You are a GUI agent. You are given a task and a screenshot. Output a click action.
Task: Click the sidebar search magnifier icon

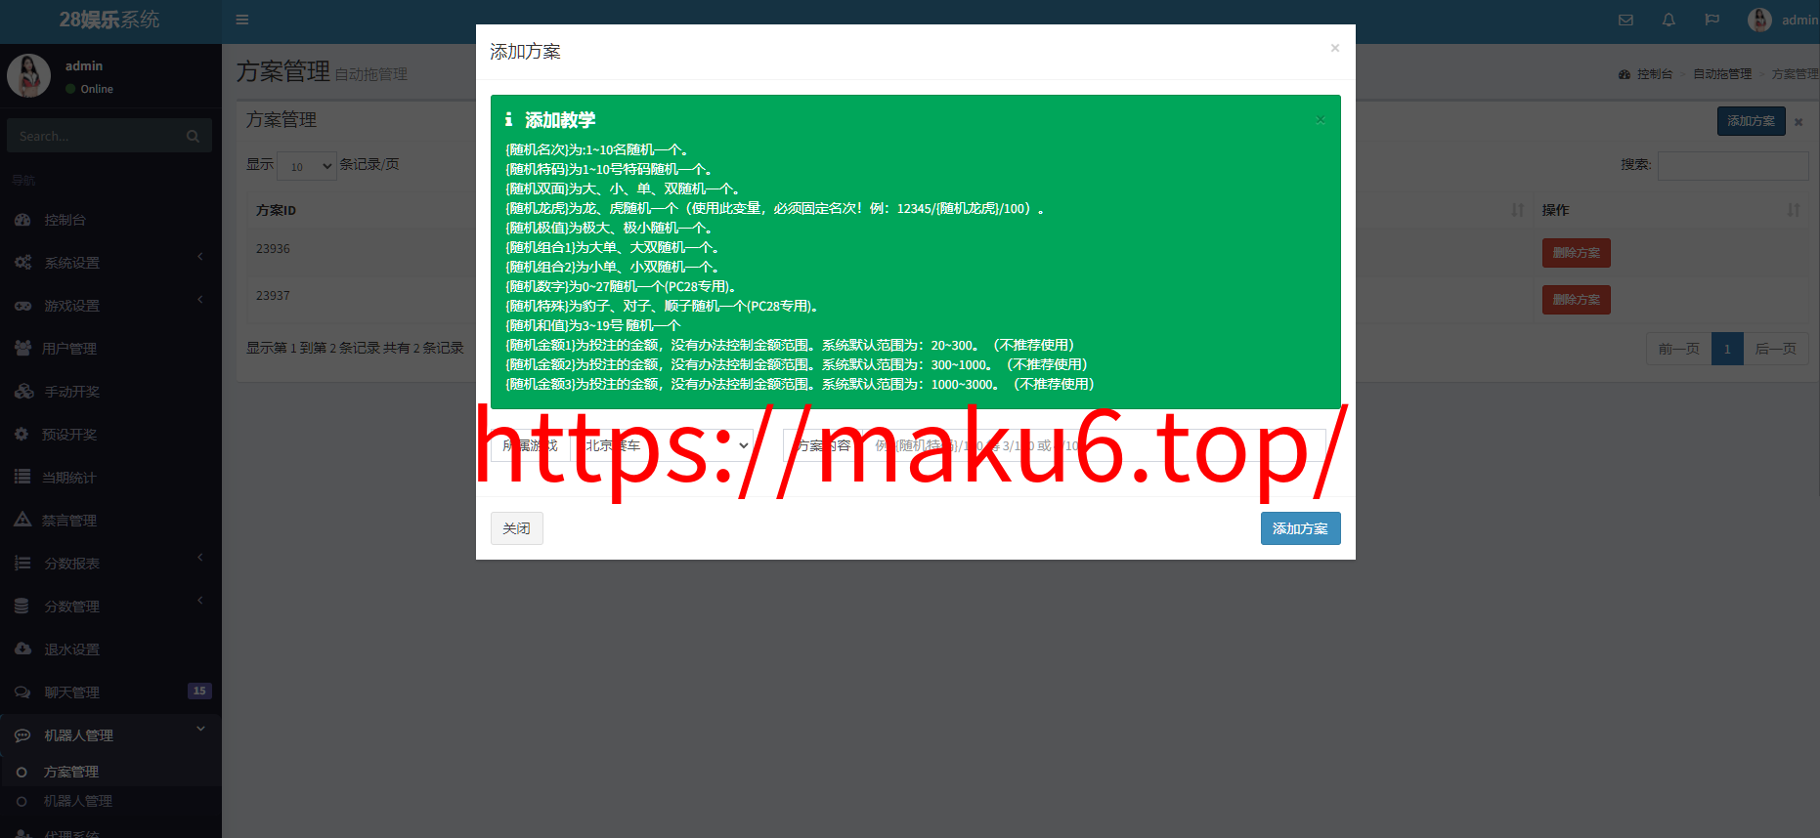pyautogui.click(x=193, y=136)
